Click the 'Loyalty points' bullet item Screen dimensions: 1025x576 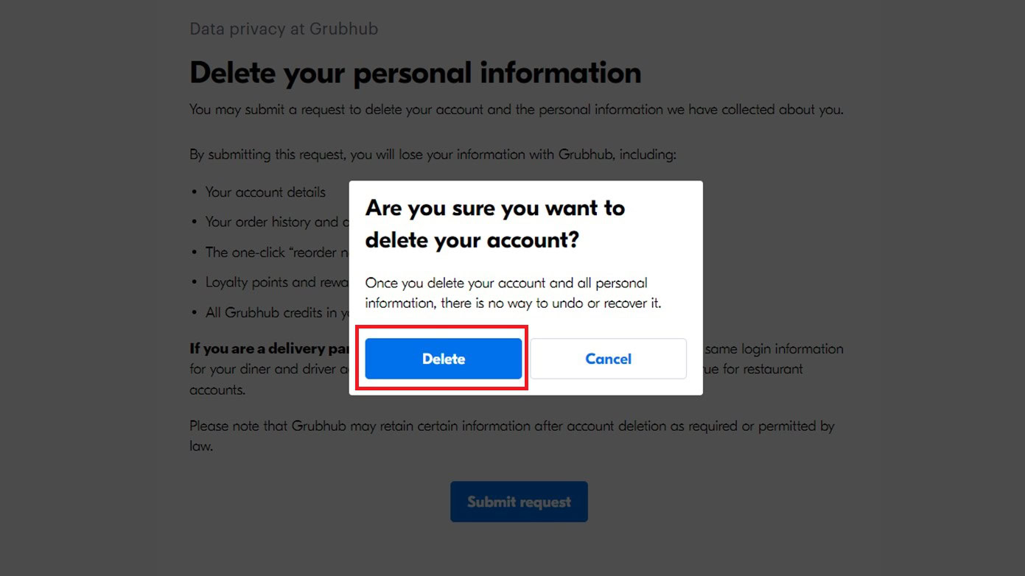pyautogui.click(x=270, y=282)
